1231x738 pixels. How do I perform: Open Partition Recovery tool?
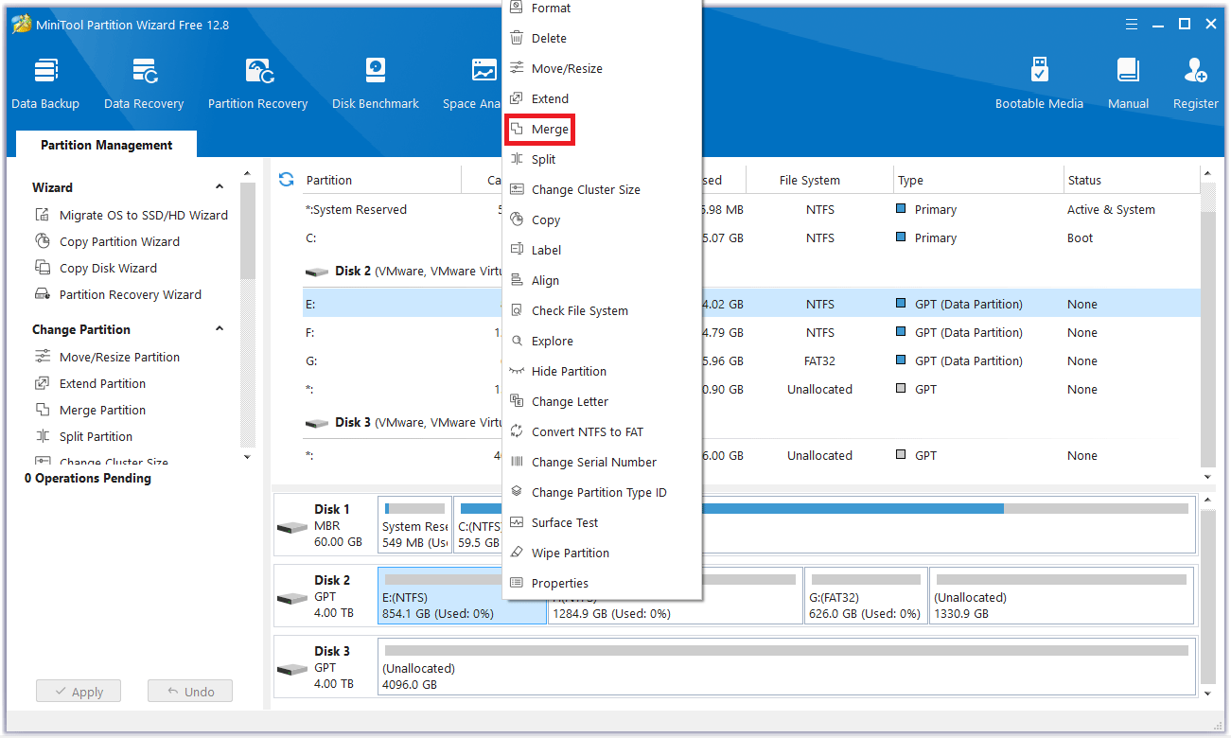click(x=258, y=83)
